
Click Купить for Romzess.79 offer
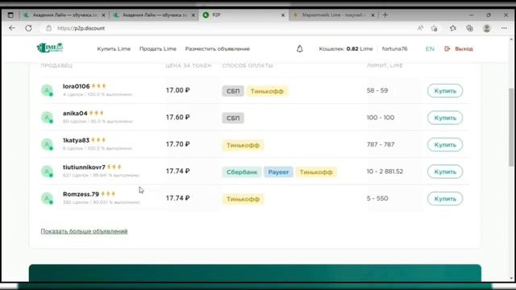[445, 199]
